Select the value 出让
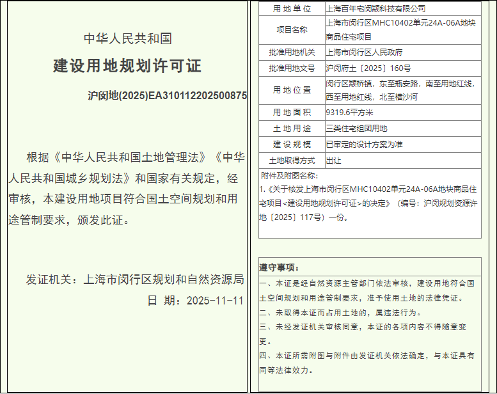Screen dimensions: 497x394 [x=333, y=161]
